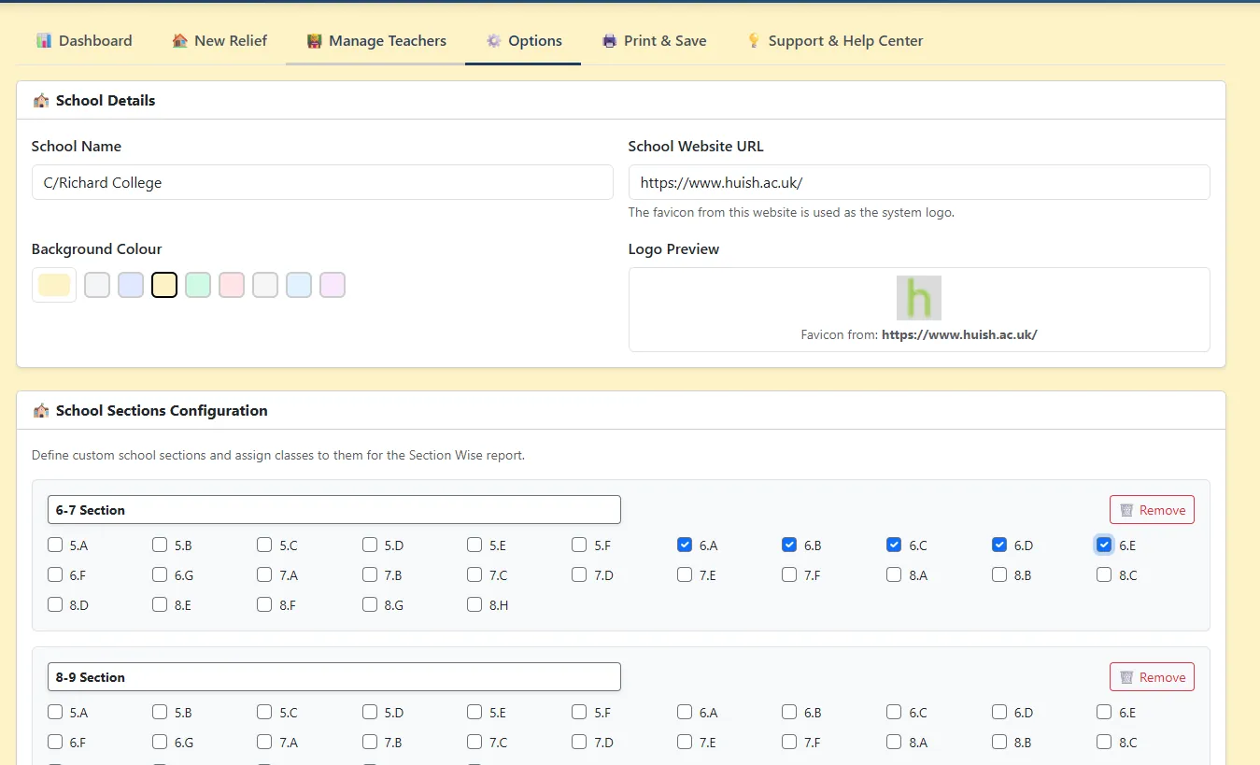1260x765 pixels.
Task: Click the lightbulb Support & Help Center icon
Action: tap(754, 41)
